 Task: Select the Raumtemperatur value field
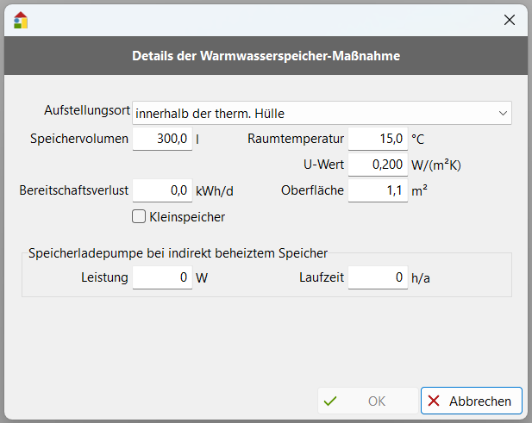[x=377, y=139]
